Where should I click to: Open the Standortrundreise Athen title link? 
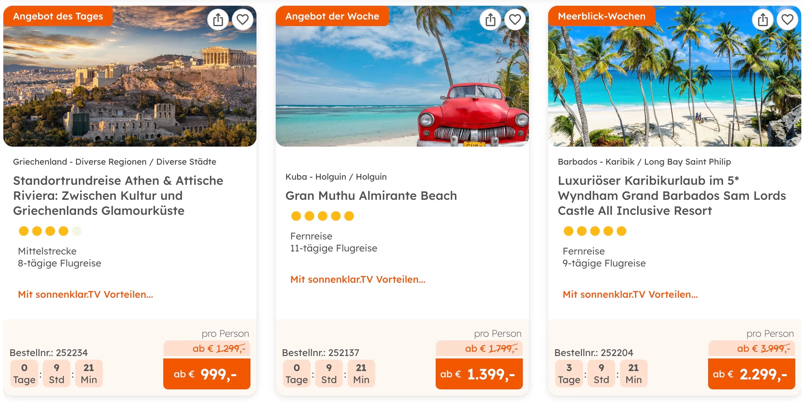(118, 196)
